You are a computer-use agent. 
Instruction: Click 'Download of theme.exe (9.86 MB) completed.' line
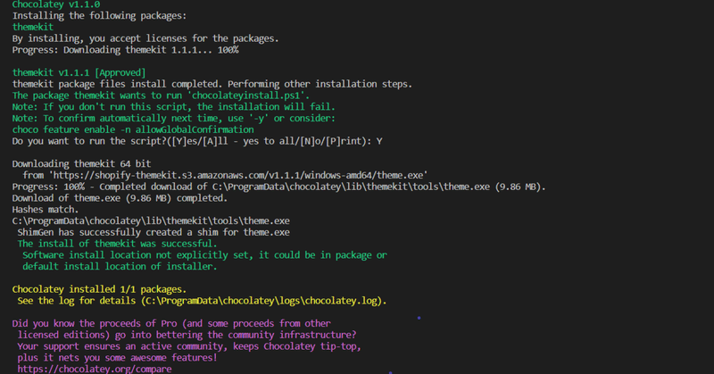(x=120, y=198)
